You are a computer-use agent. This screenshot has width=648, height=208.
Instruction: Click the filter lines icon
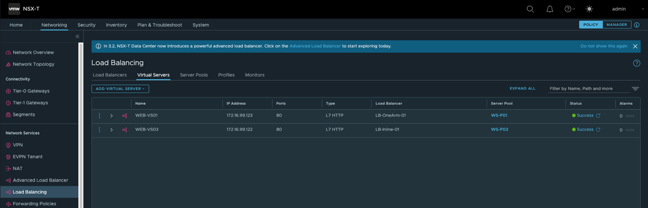[635, 89]
